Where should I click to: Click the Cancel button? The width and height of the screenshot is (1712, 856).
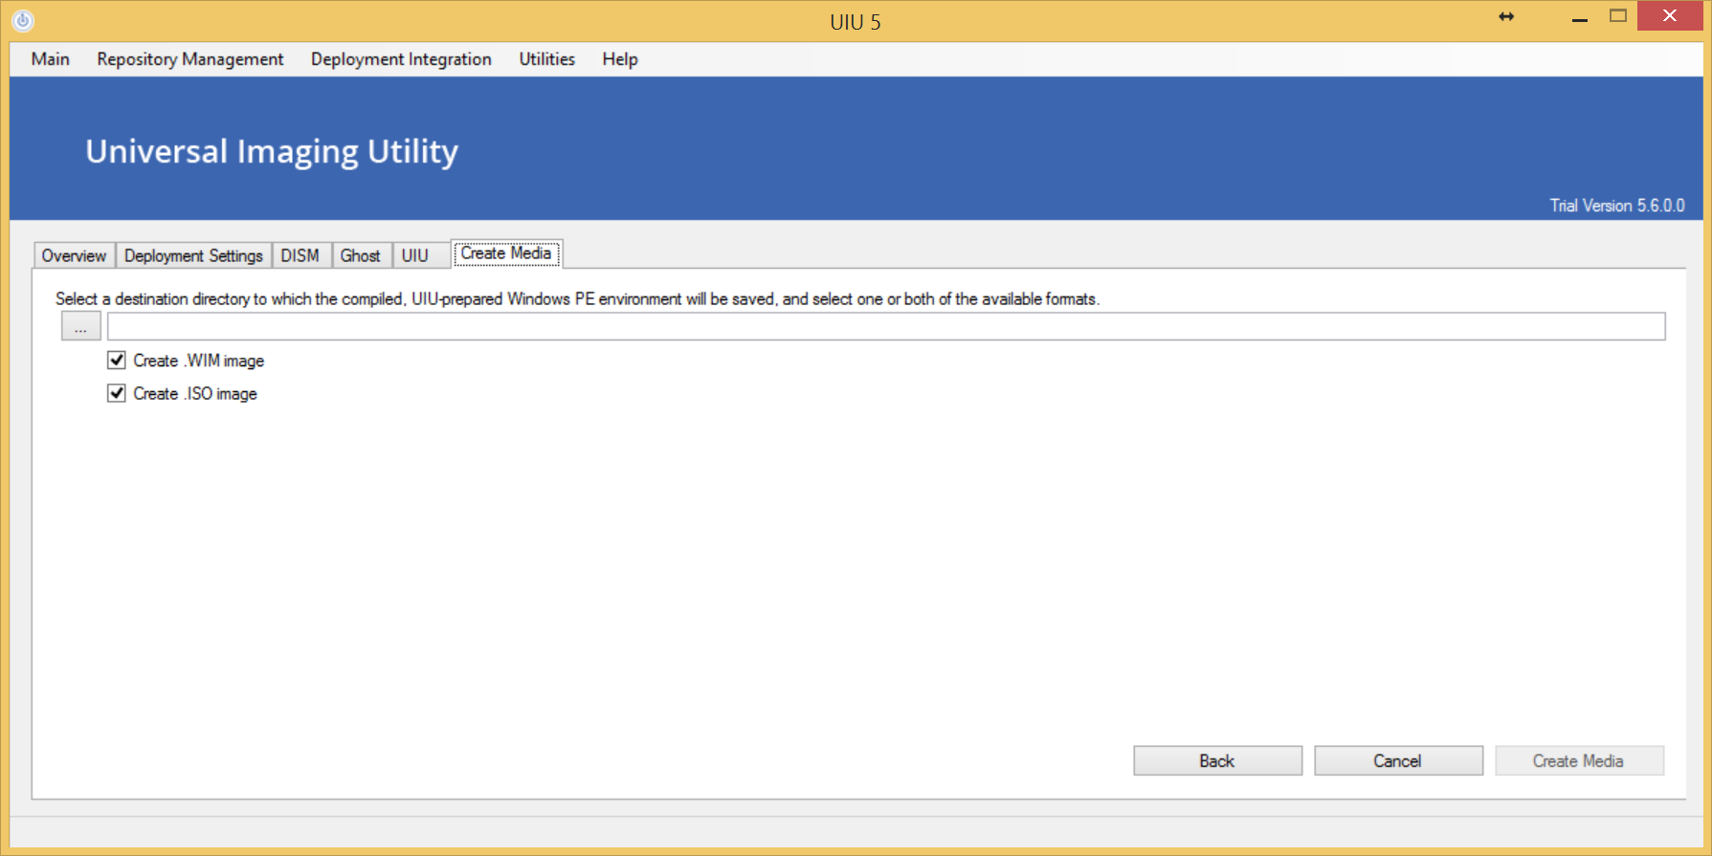click(x=1399, y=761)
